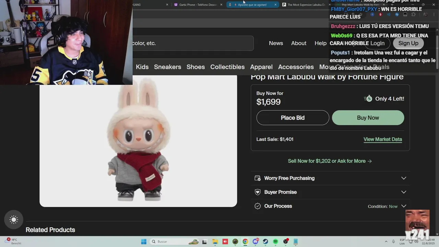The height and width of the screenshot is (247, 439).
Task: Open the Sneakers category
Action: pyautogui.click(x=167, y=67)
